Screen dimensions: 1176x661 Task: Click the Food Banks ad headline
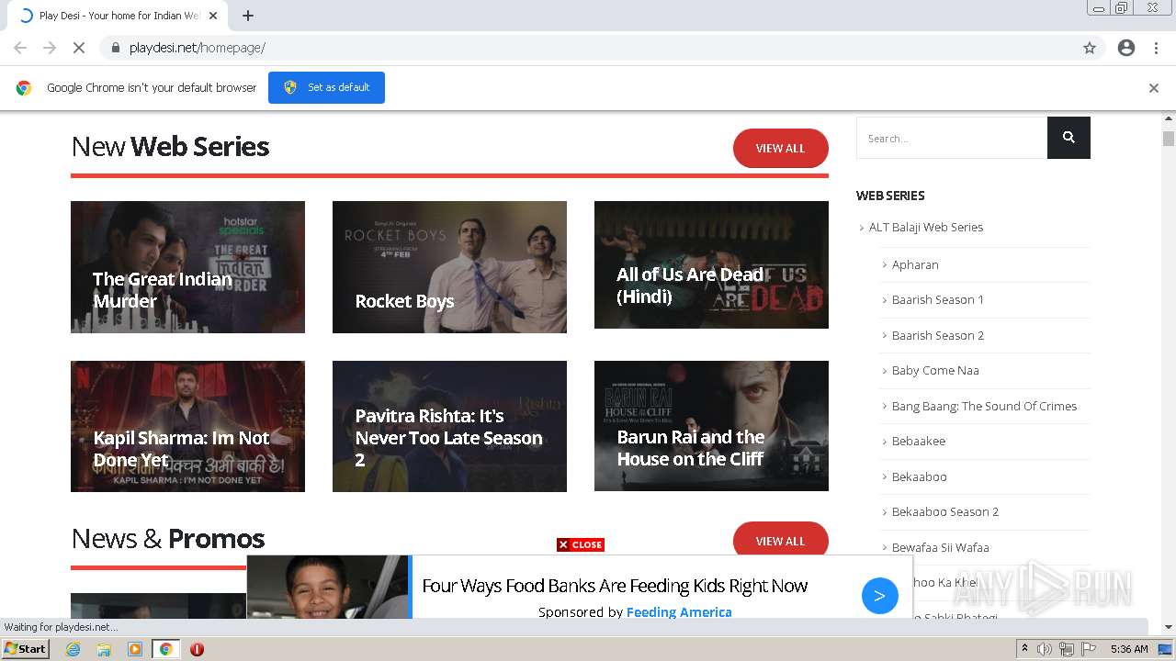[x=615, y=586]
